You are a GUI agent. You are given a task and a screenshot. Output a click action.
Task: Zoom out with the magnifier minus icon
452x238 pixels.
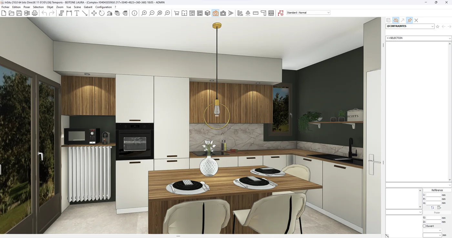(x=152, y=13)
